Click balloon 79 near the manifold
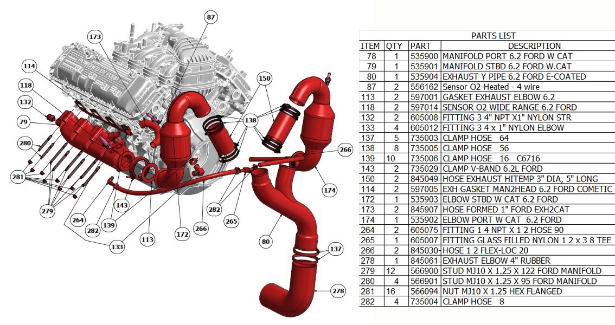Viewport: 615px width, 325px height. click(23, 122)
